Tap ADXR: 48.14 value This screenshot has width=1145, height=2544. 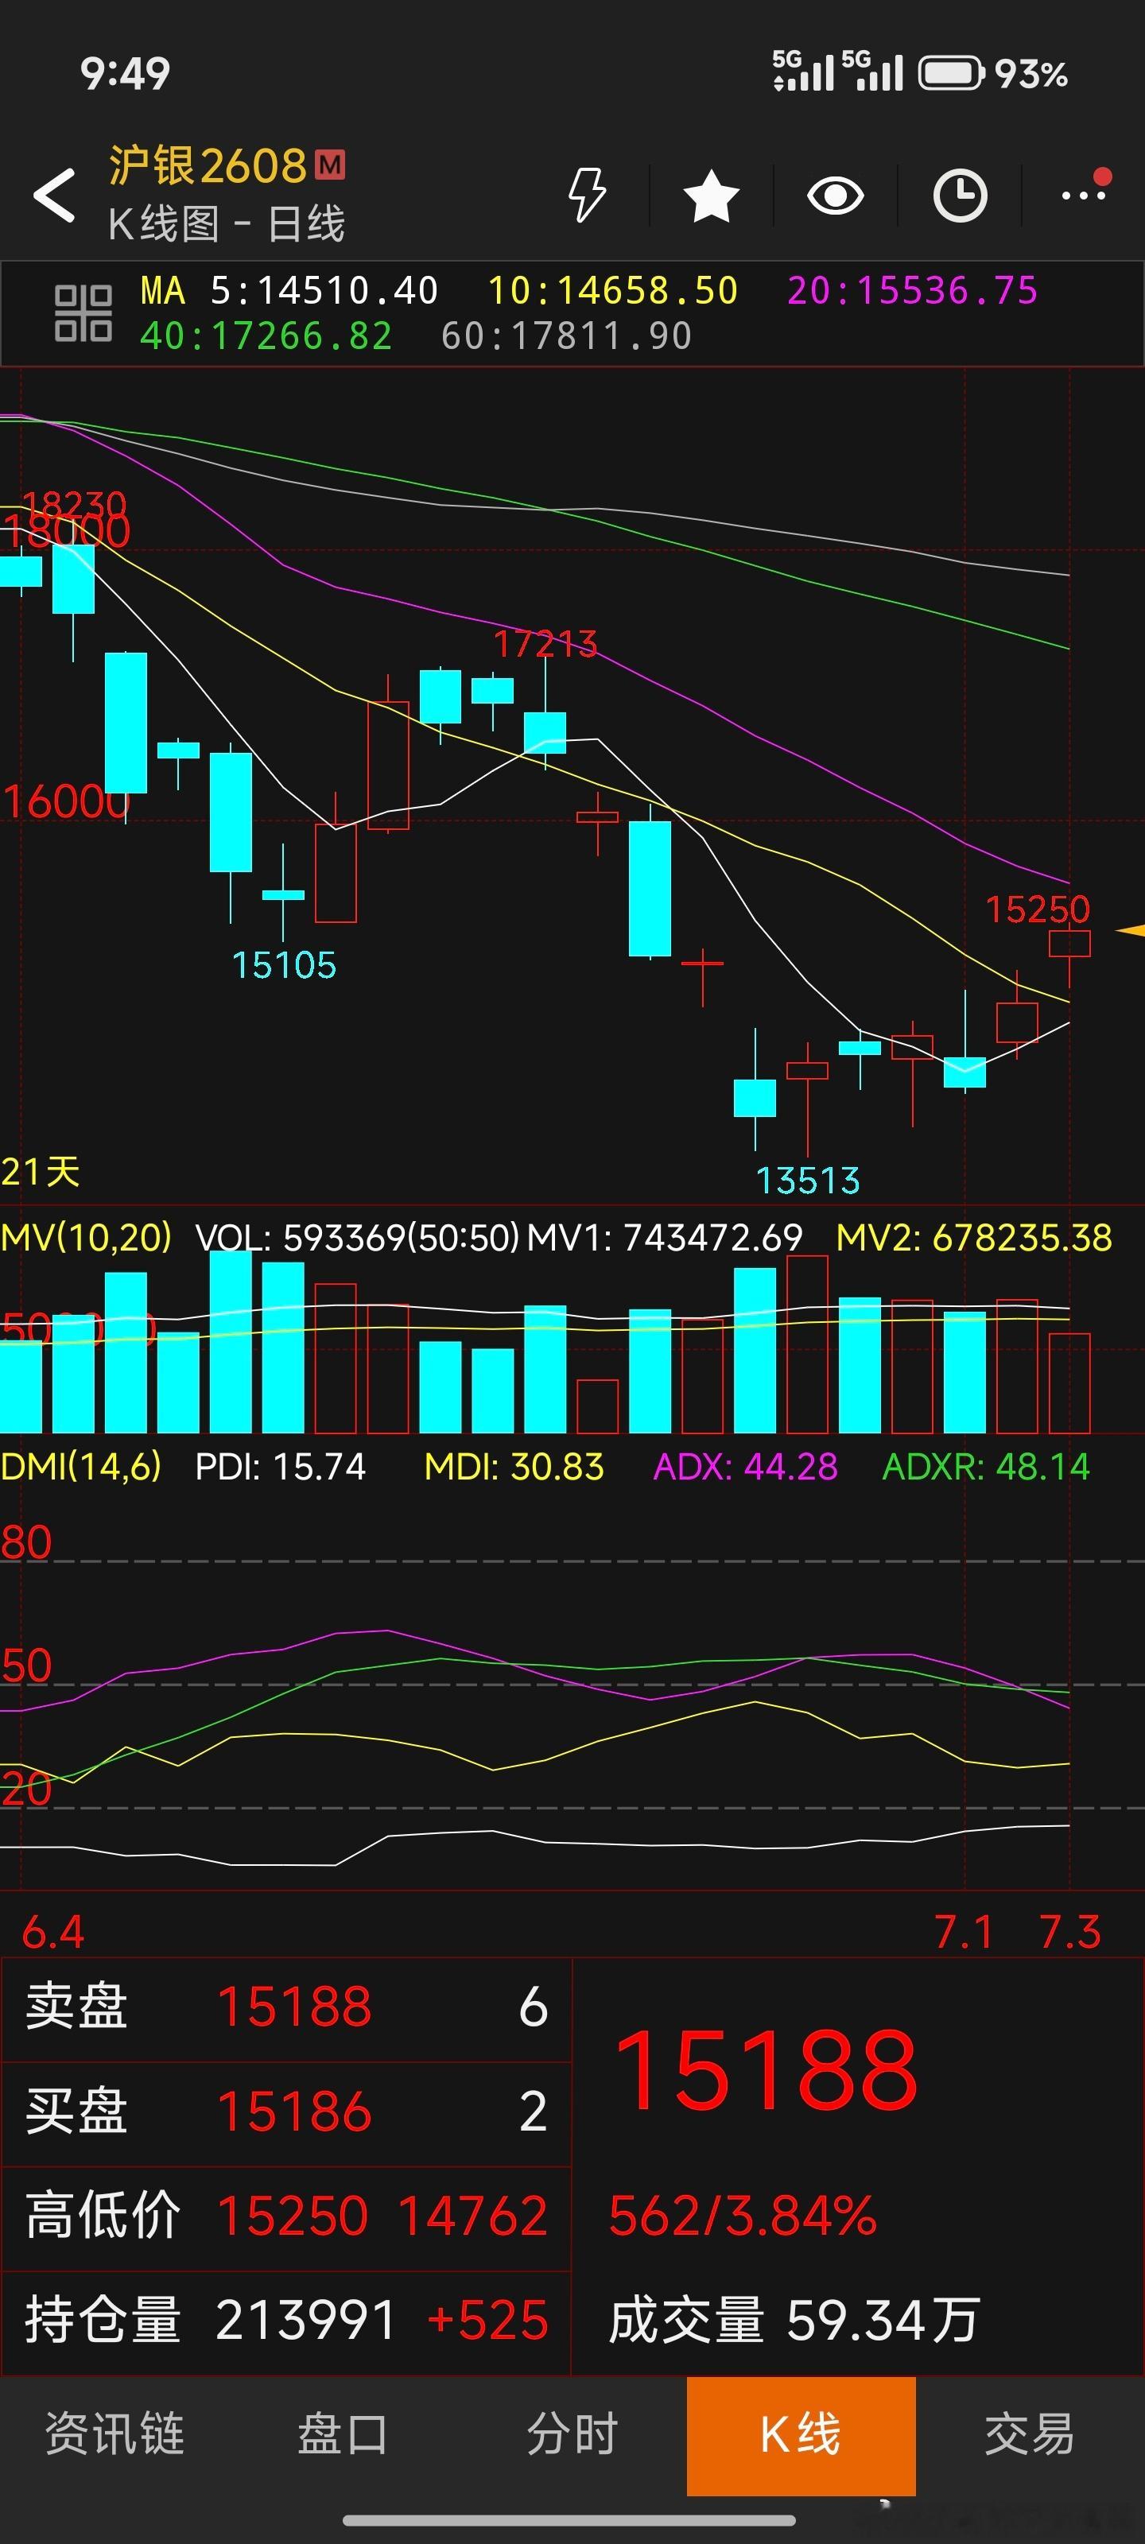(x=986, y=1467)
